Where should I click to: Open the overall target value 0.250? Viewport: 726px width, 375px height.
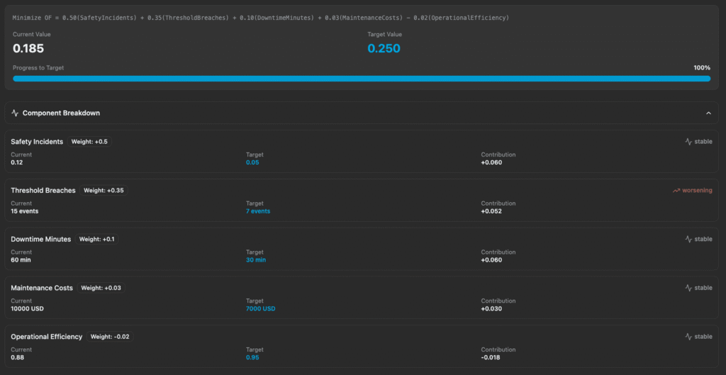(x=384, y=49)
